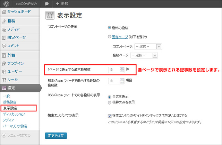
Task: Click the プラグイン plug icon
Action: 4,63
